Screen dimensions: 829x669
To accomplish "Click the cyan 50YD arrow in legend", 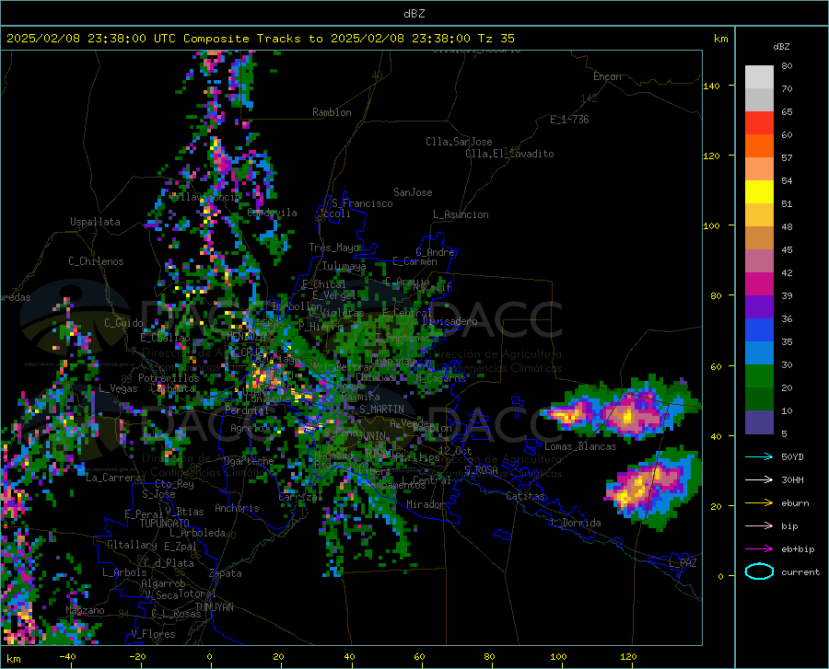I will click(x=759, y=456).
